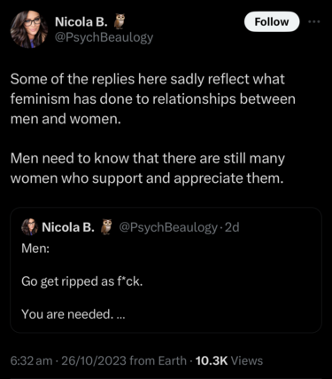Open the @PsychBeaulogy handle in the quoted tweet
Image resolution: width=332 pixels, height=379 pixels.
click(168, 227)
